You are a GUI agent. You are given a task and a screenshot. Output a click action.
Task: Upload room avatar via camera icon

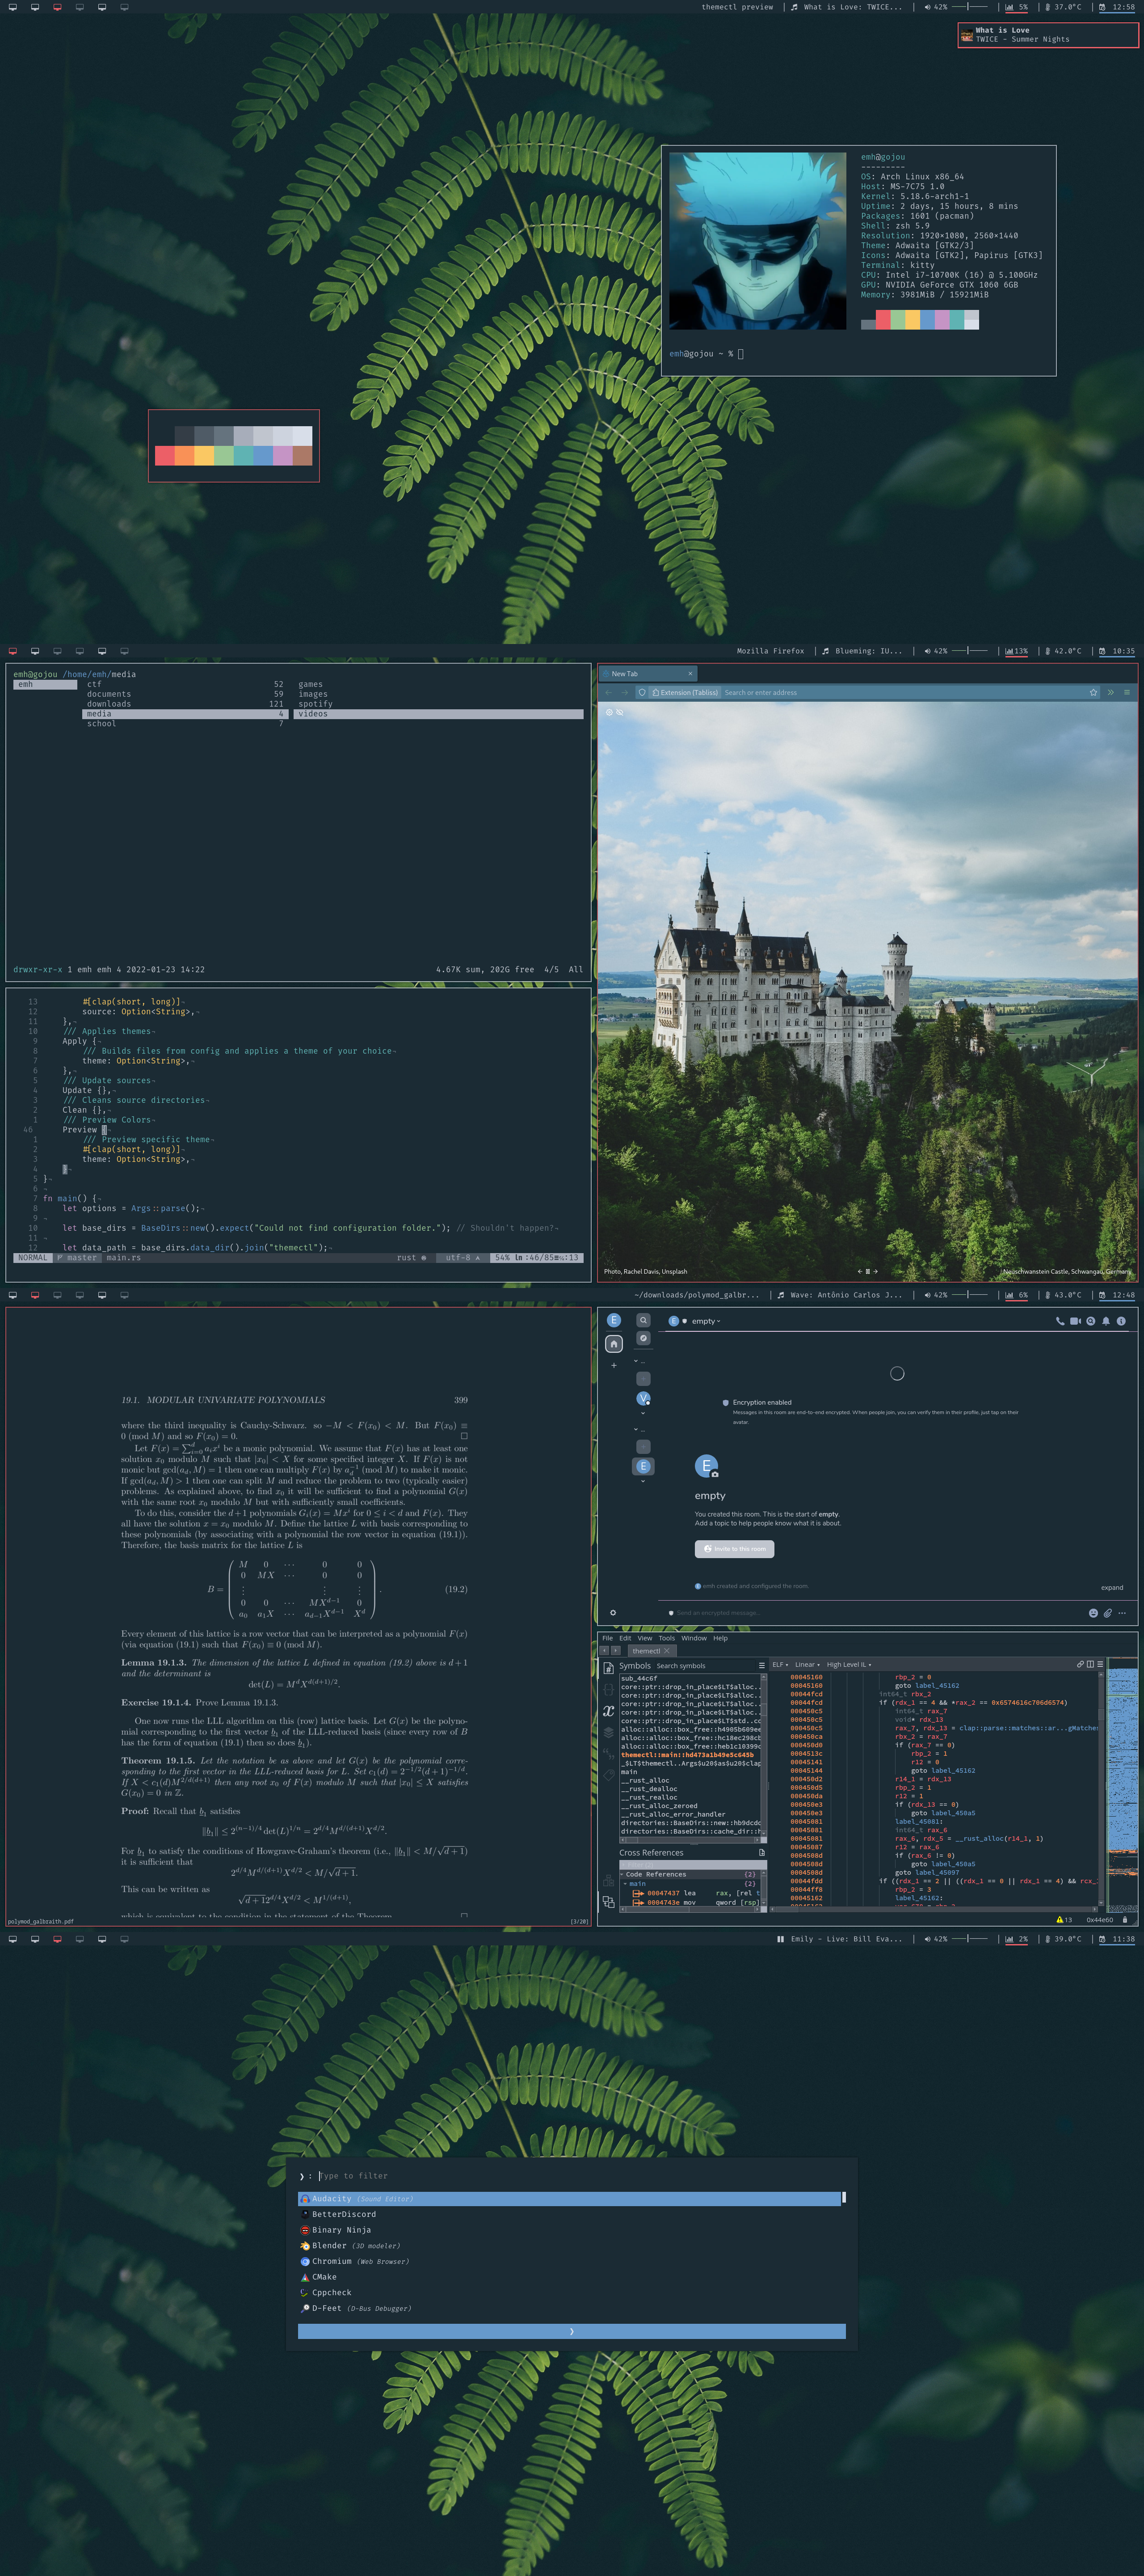[715, 1474]
